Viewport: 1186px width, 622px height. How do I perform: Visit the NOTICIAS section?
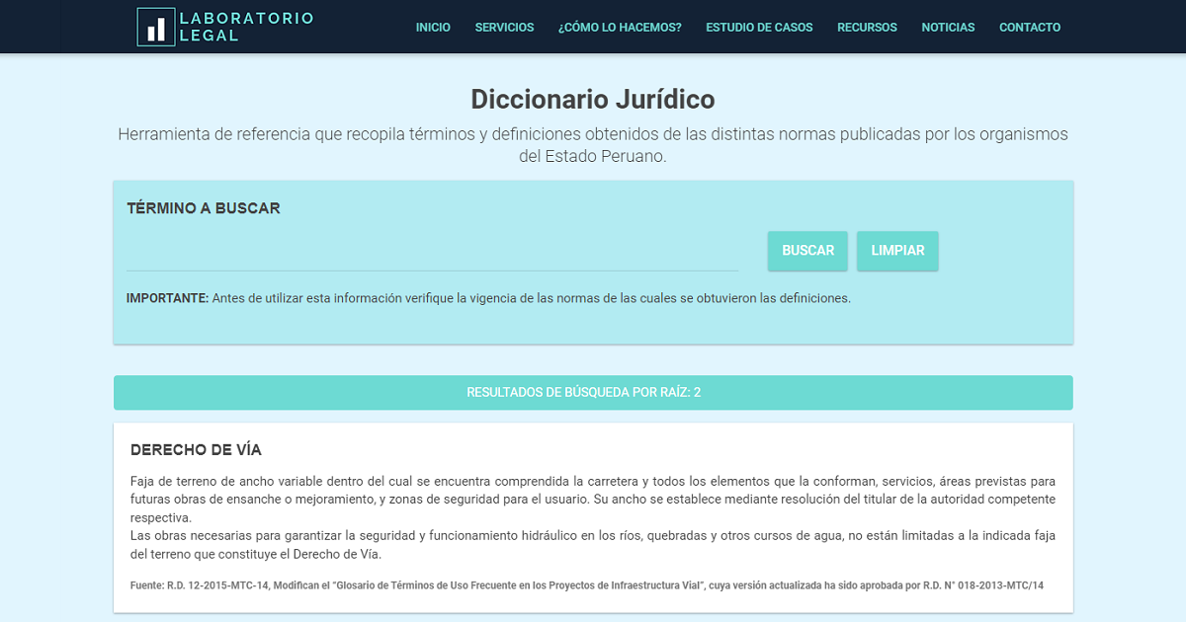pyautogui.click(x=948, y=28)
